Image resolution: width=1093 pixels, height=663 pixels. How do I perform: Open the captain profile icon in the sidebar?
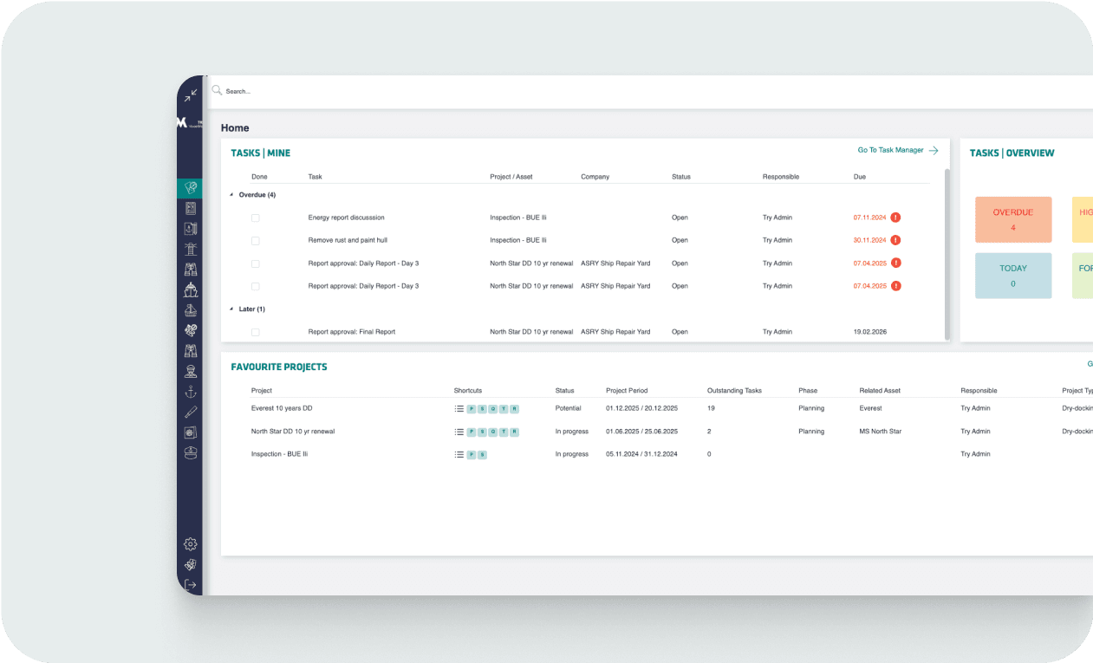pyautogui.click(x=190, y=371)
